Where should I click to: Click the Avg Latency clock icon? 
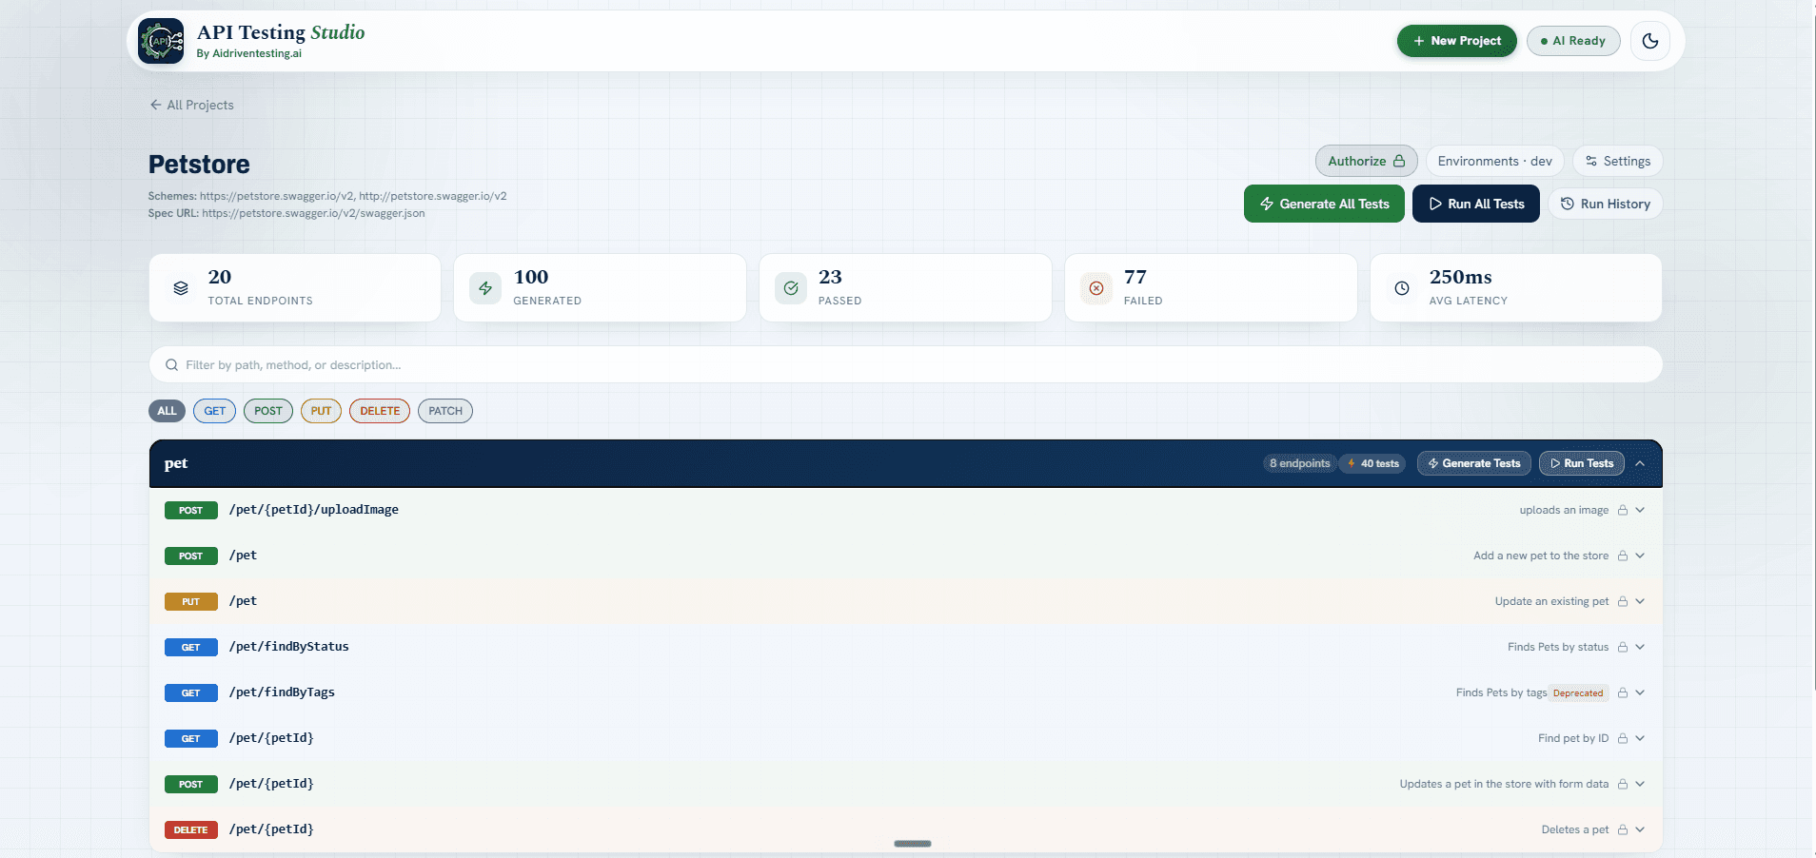[1402, 288]
